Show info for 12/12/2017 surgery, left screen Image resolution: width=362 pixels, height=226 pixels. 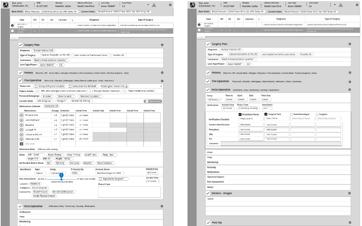13,31
